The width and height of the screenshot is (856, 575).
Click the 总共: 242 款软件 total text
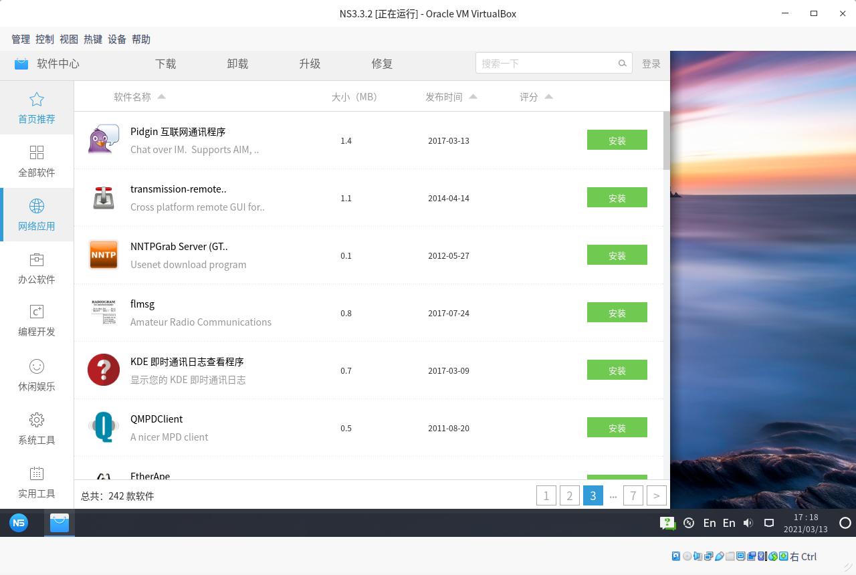118,496
